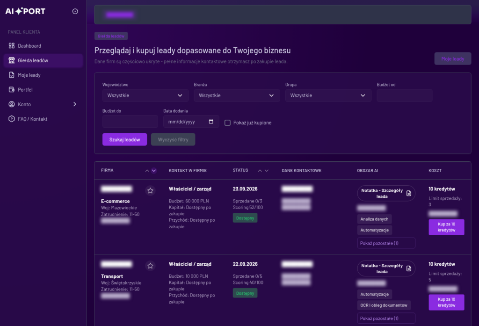
Task: Open Portfel in the sidebar
Action: pyautogui.click(x=43, y=89)
